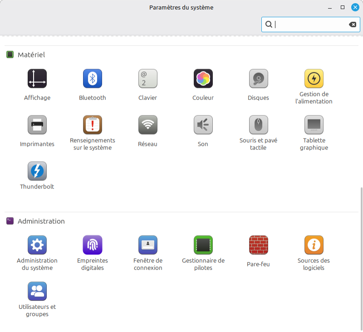Viewport: 363px width, 332px height.
Task: Clear the search field text
Action: [353, 25]
